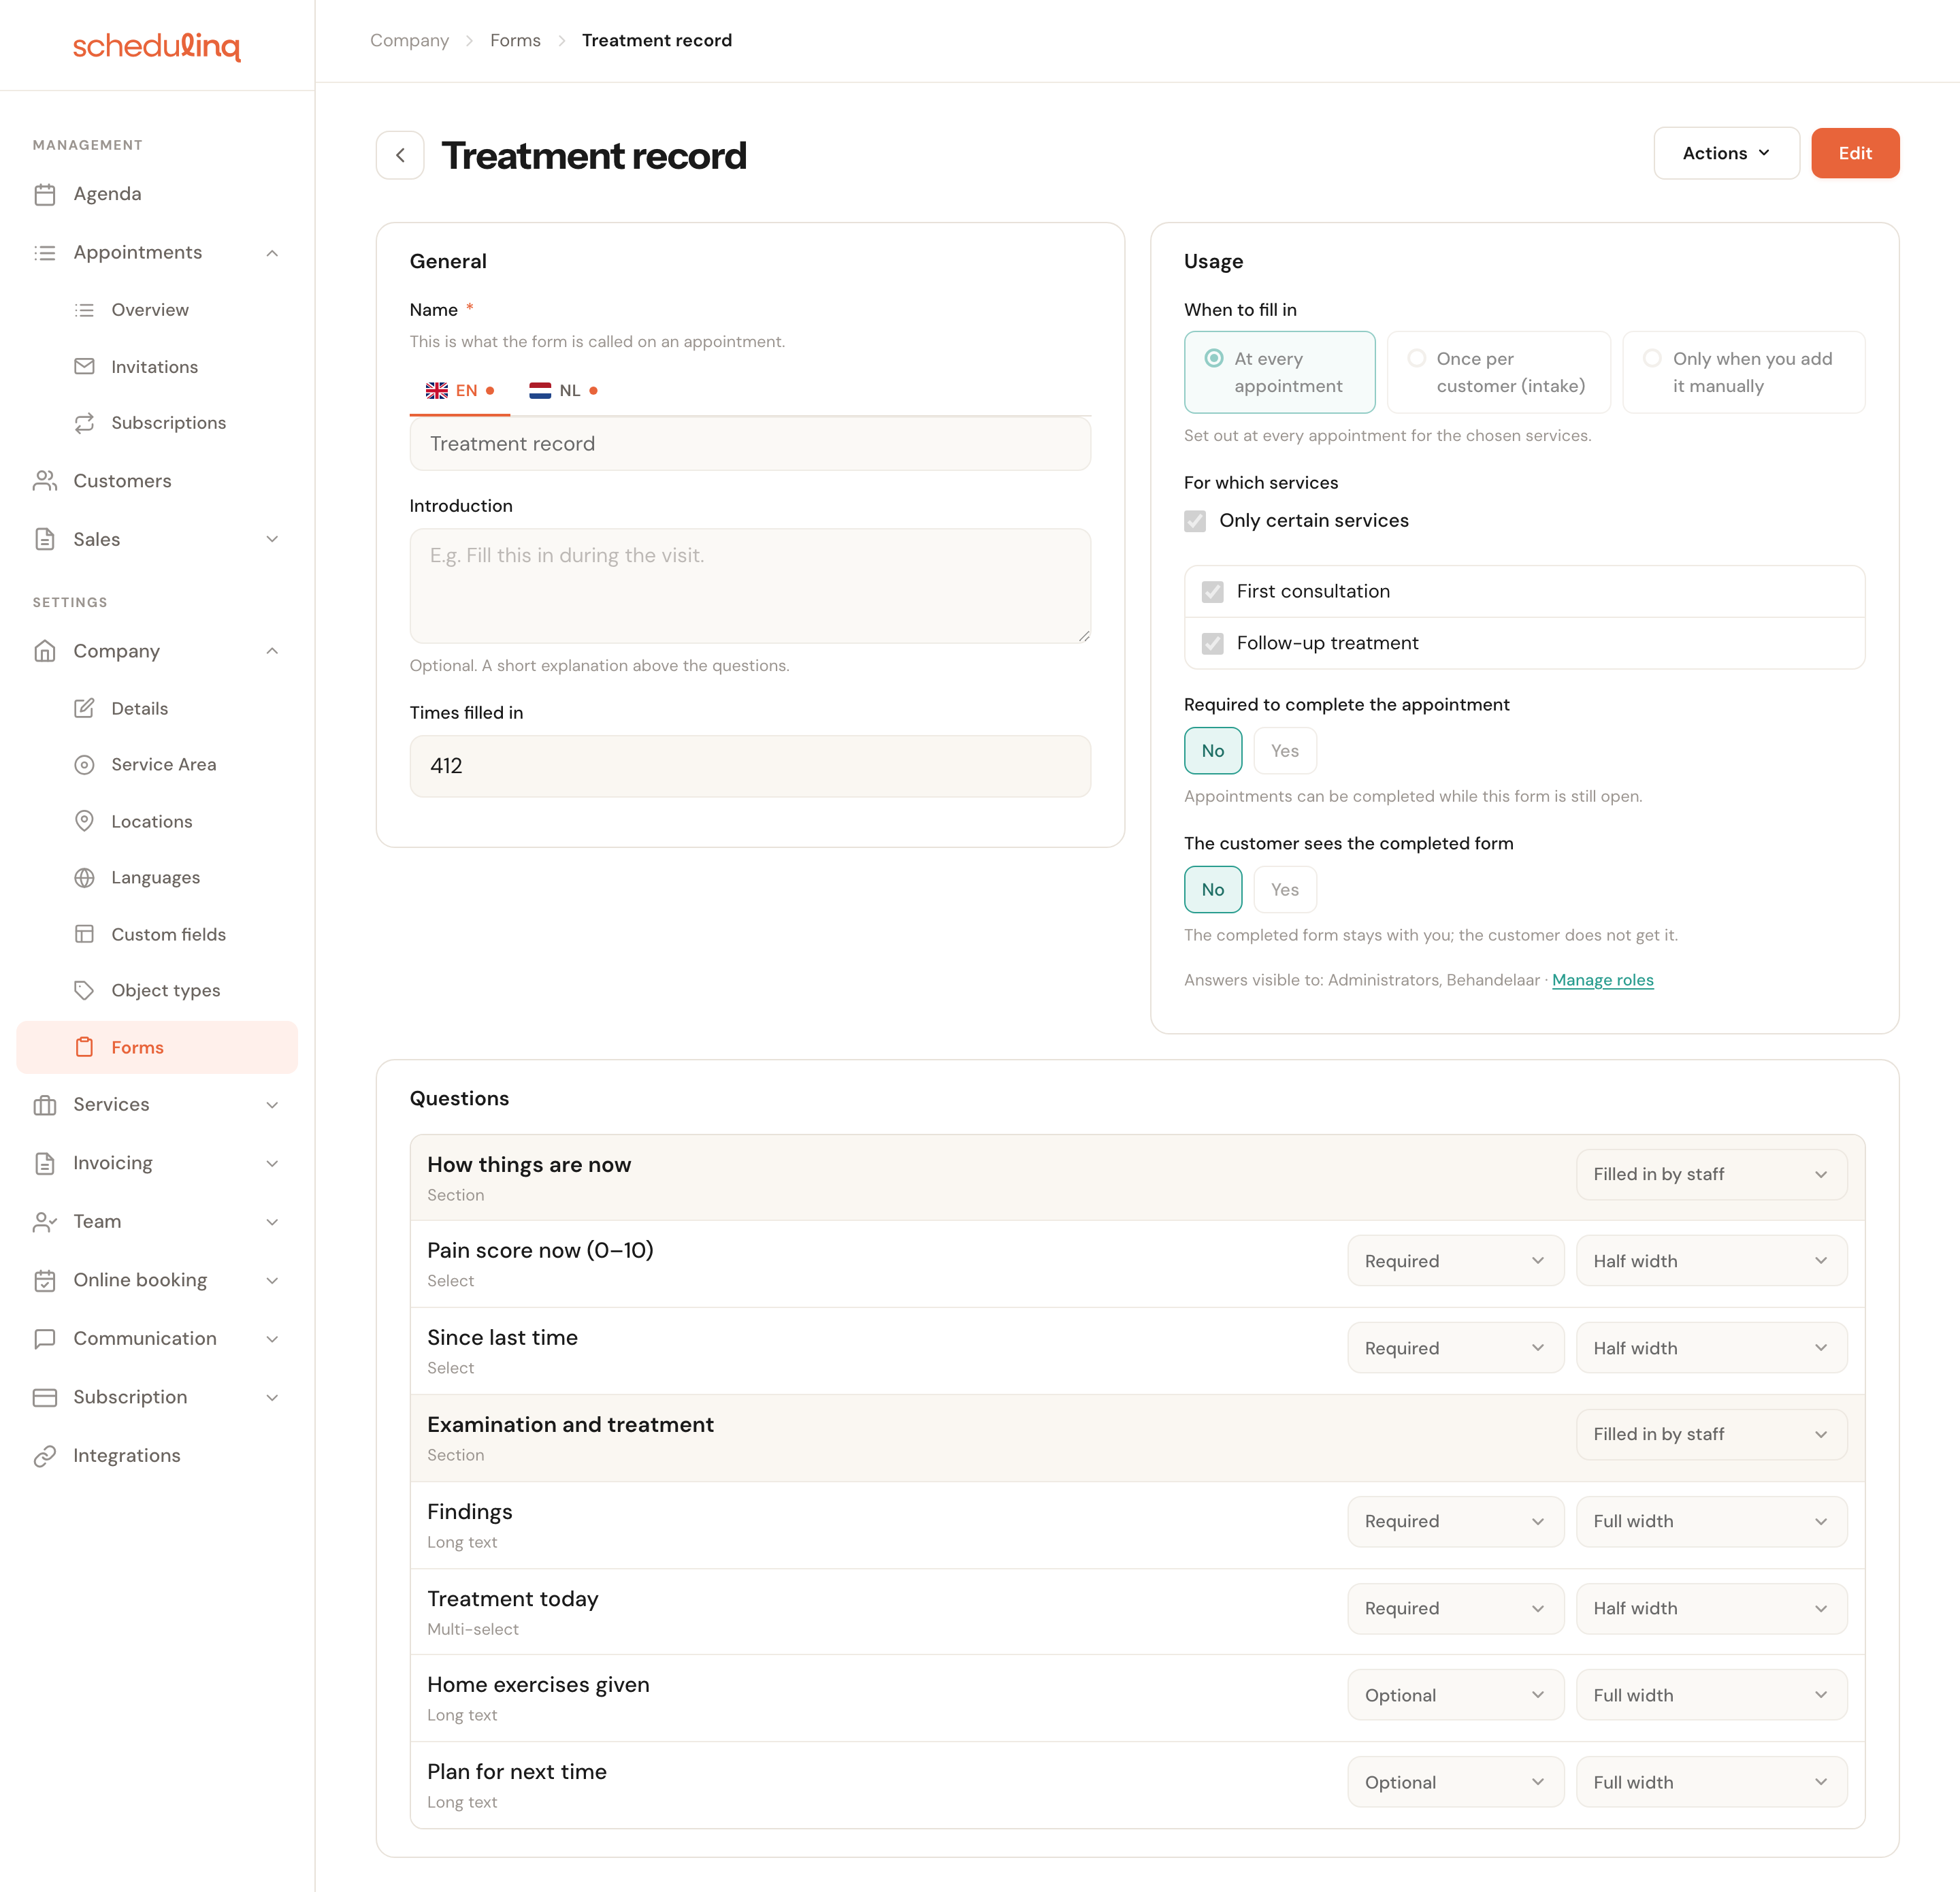The width and height of the screenshot is (1960, 1892).
Task: Open Optional dropdown for Home exercises given
Action: click(x=1455, y=1695)
